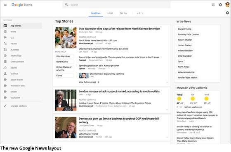
Task: Open the U.S. edition dropdown
Action: point(140,13)
